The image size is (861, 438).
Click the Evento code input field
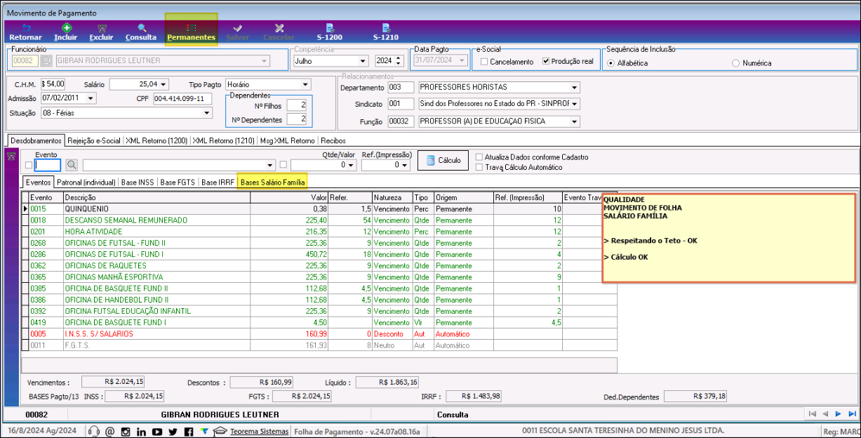pos(48,165)
